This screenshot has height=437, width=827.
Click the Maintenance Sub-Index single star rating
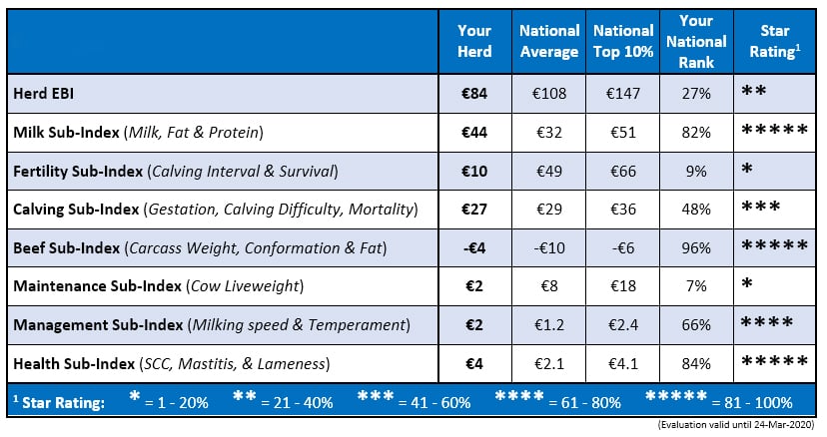tap(747, 285)
